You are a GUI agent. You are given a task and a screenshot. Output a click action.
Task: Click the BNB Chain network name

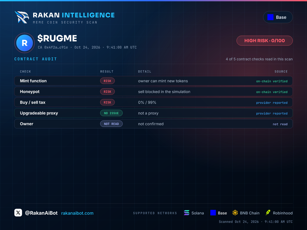pyautogui.click(x=250, y=213)
